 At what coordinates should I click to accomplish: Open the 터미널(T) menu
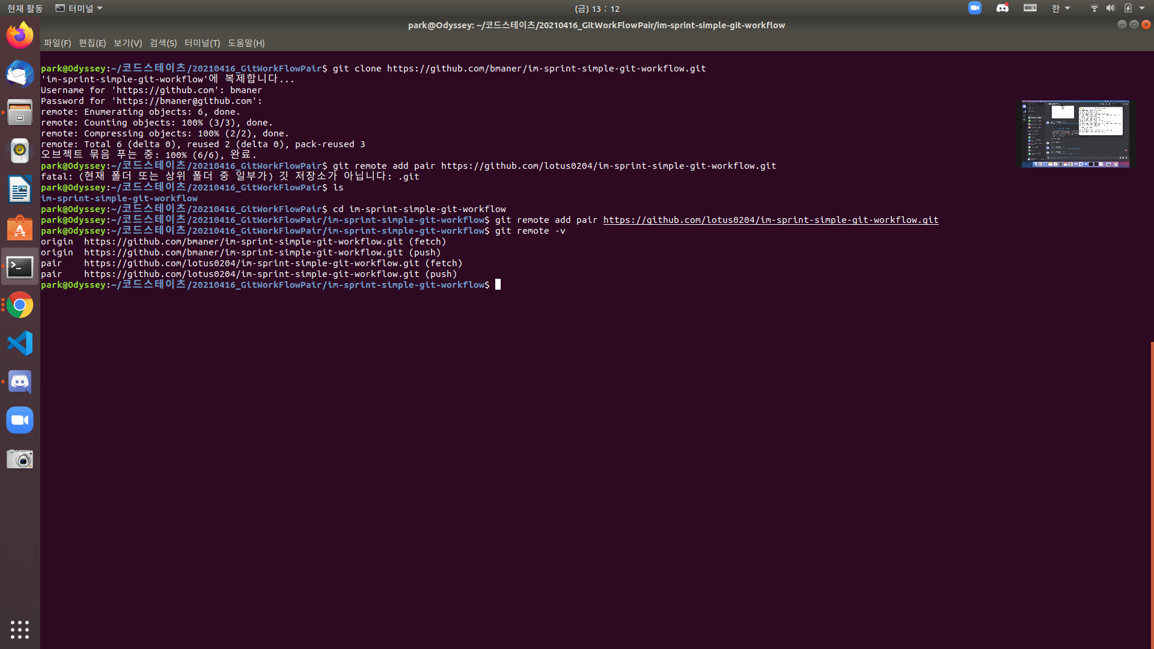(x=202, y=43)
